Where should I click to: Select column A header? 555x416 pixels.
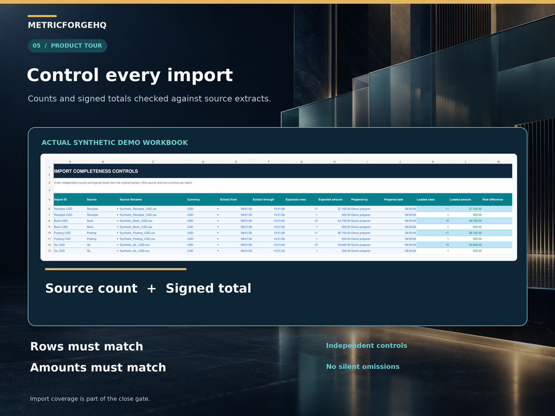(70, 161)
